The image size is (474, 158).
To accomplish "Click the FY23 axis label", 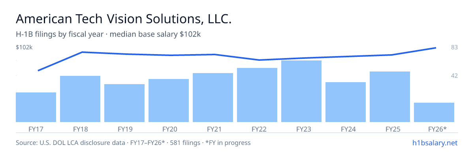I will tap(301, 129).
